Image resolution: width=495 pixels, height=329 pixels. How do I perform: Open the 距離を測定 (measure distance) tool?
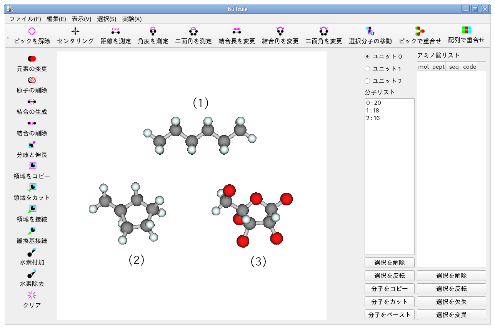click(x=115, y=36)
